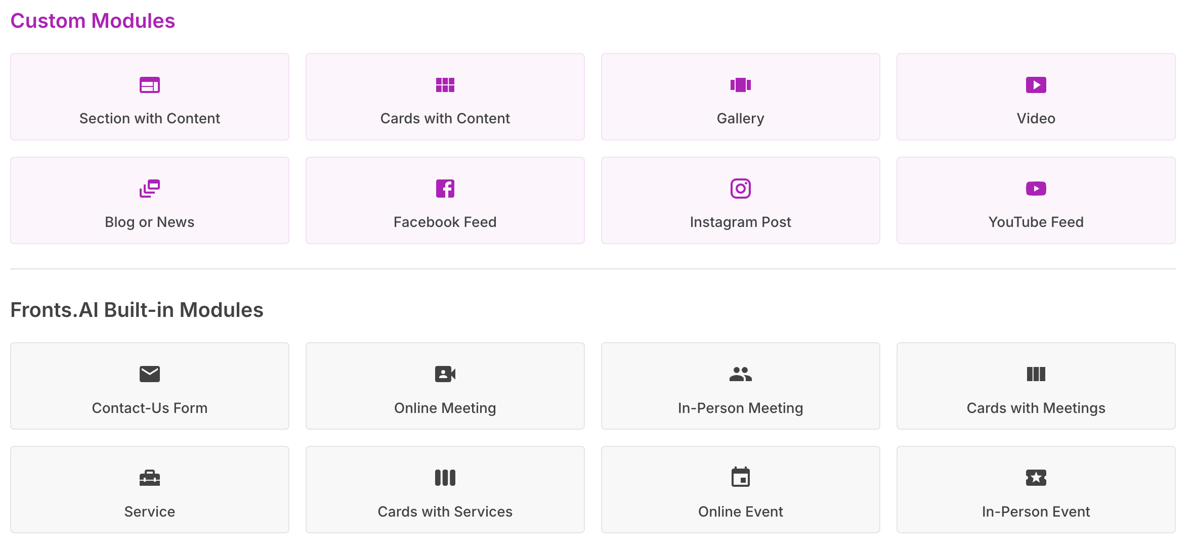Click the In-Person Event star ticket icon
The height and width of the screenshot is (554, 1193).
click(1036, 478)
